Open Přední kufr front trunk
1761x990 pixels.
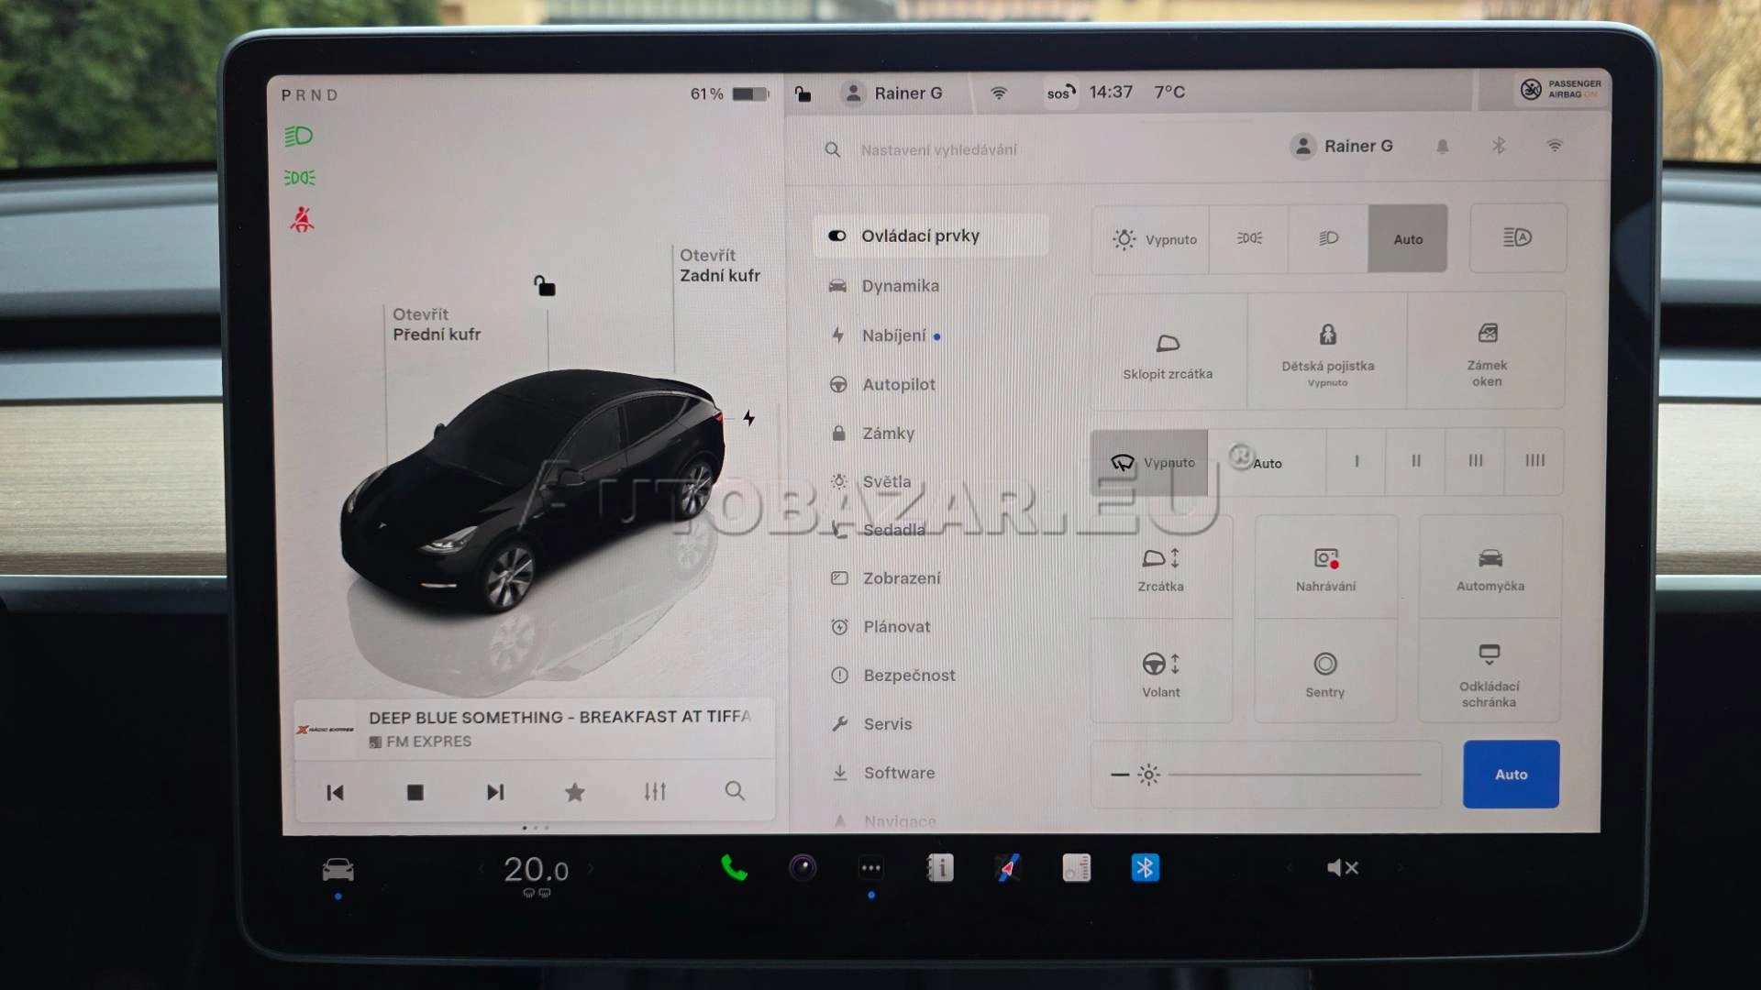click(x=437, y=324)
